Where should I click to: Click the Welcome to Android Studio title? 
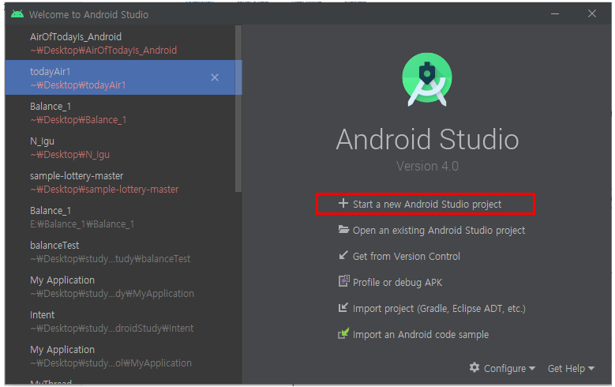click(x=88, y=14)
